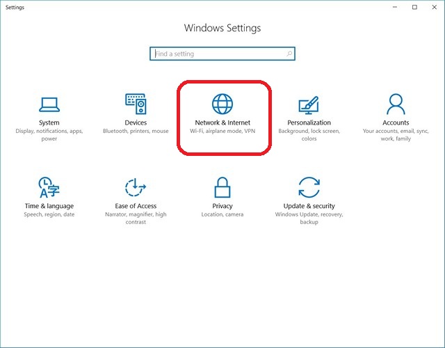Minimize the Settings window
Image resolution: width=445 pixels, height=348 pixels.
click(x=395, y=7)
